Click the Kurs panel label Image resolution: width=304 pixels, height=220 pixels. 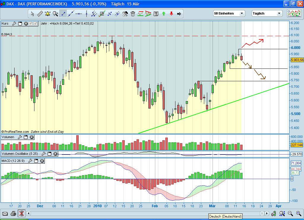pos(5,24)
